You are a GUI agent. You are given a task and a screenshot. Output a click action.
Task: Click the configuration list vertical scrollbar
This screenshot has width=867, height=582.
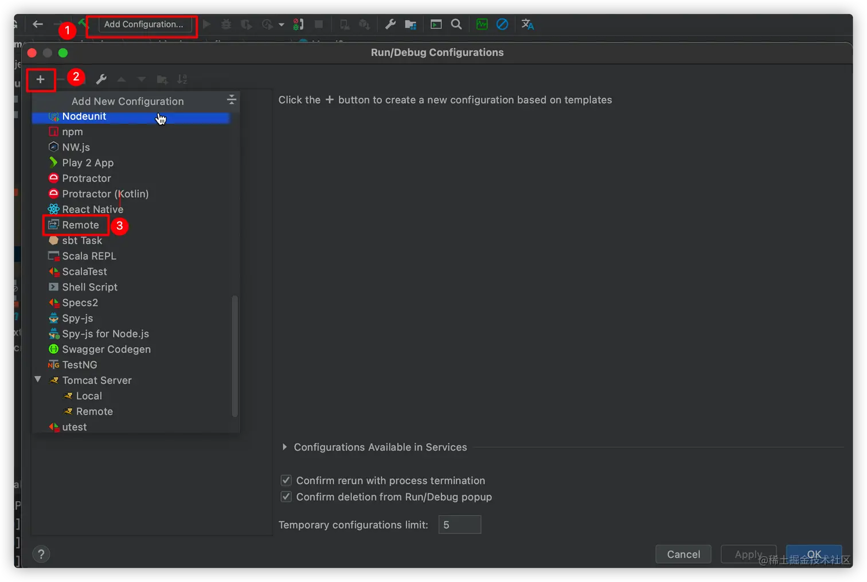coord(235,356)
